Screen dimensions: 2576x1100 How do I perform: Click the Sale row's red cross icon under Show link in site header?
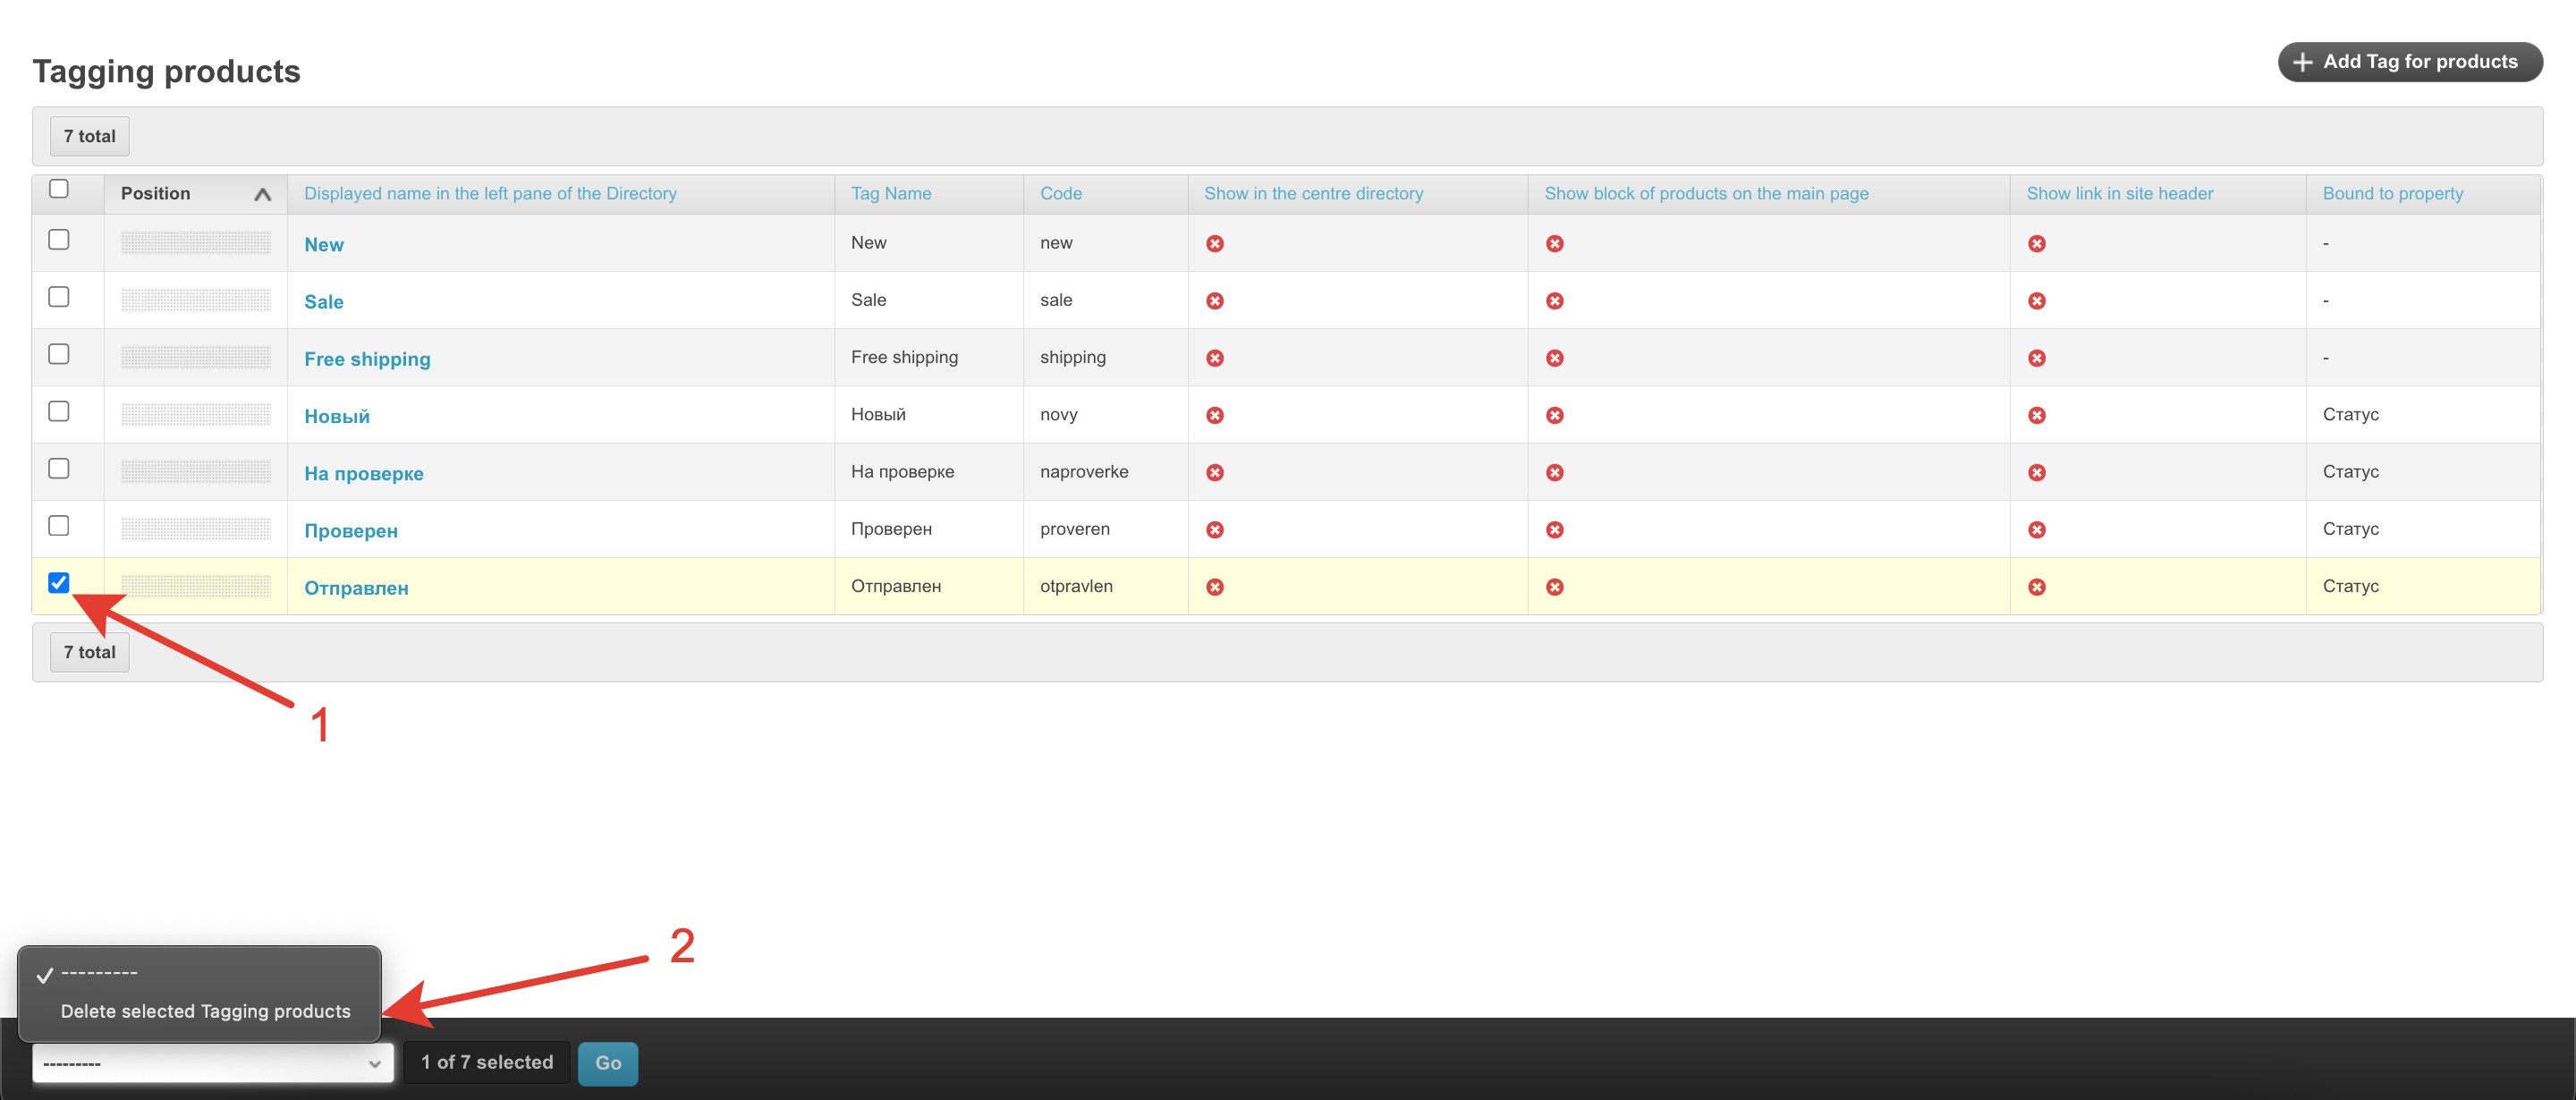point(2036,301)
